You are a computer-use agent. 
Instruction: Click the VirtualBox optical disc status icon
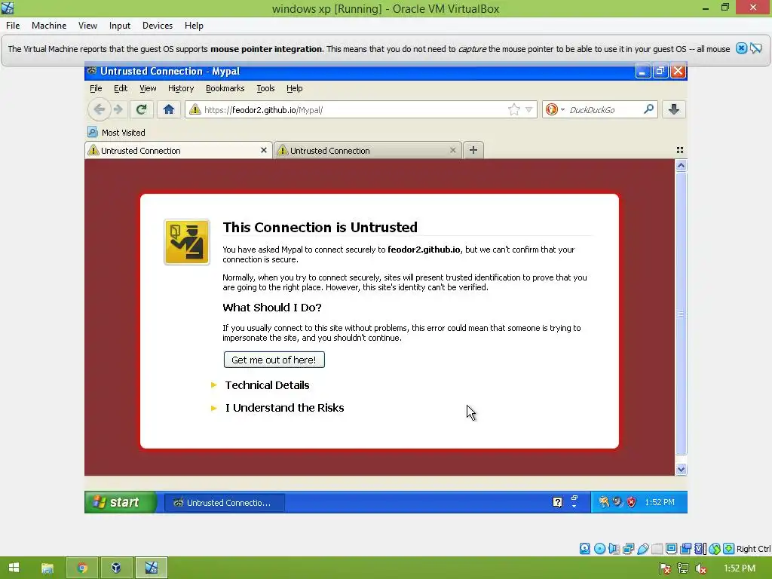coord(599,549)
